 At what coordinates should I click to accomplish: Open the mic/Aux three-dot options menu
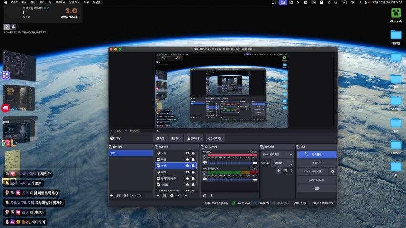(x=204, y=156)
